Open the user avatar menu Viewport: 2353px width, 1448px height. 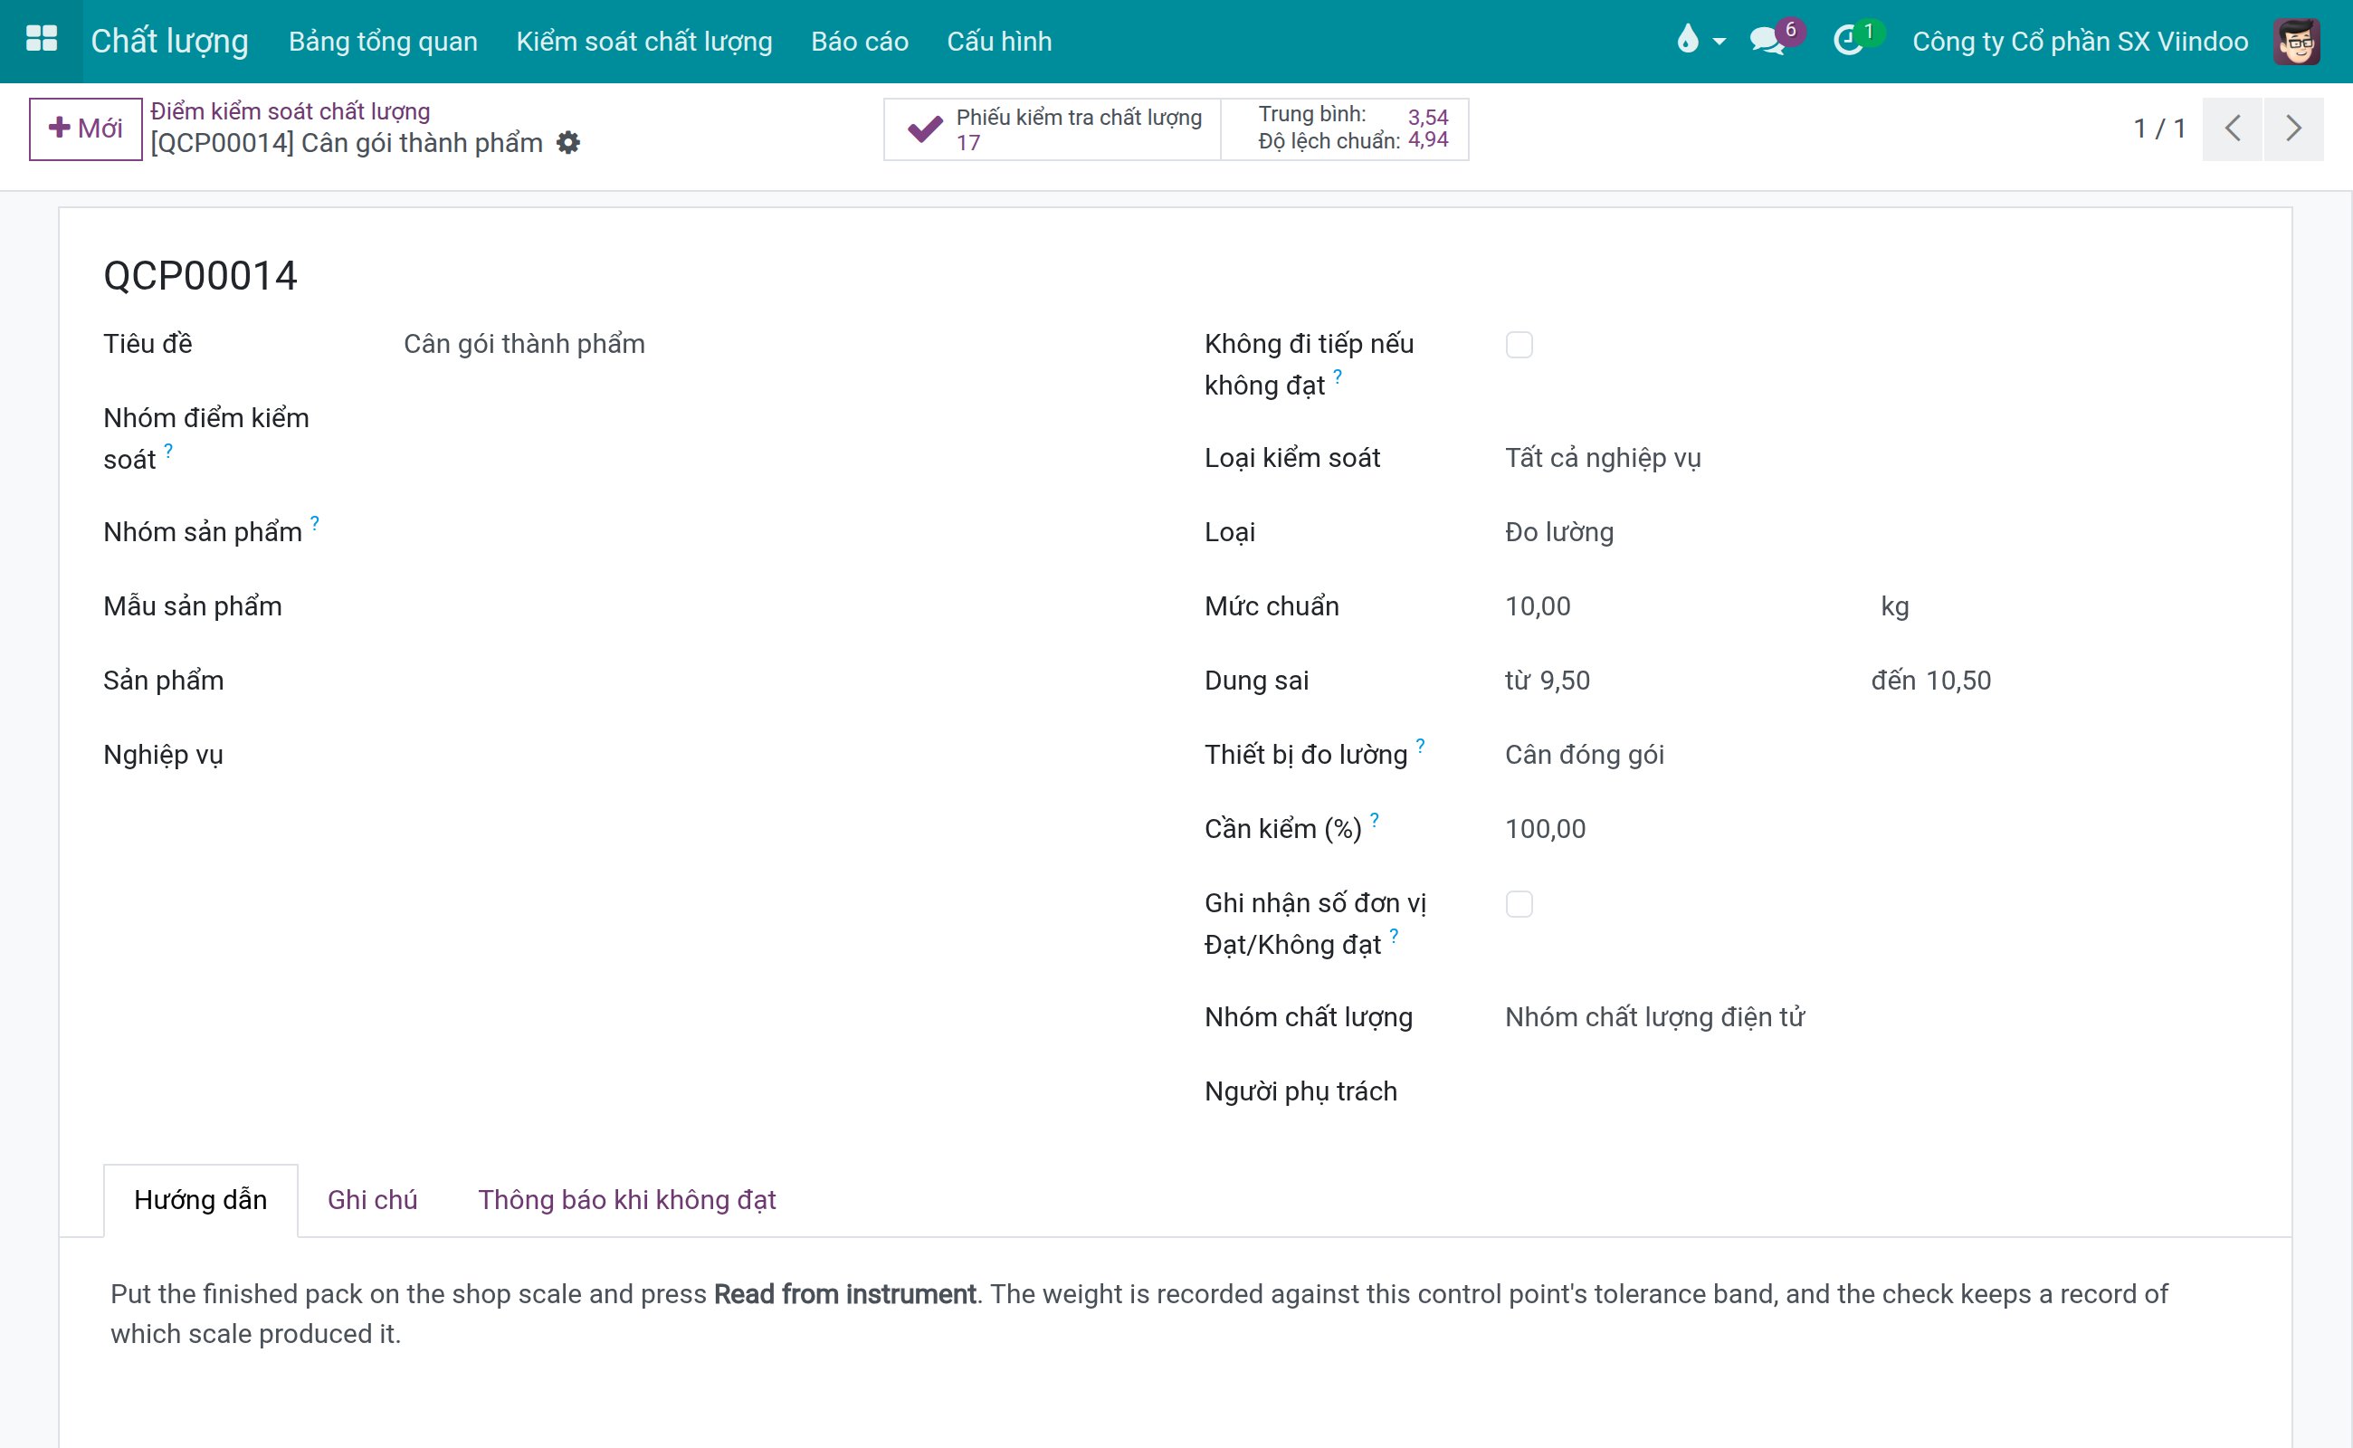click(x=2297, y=42)
